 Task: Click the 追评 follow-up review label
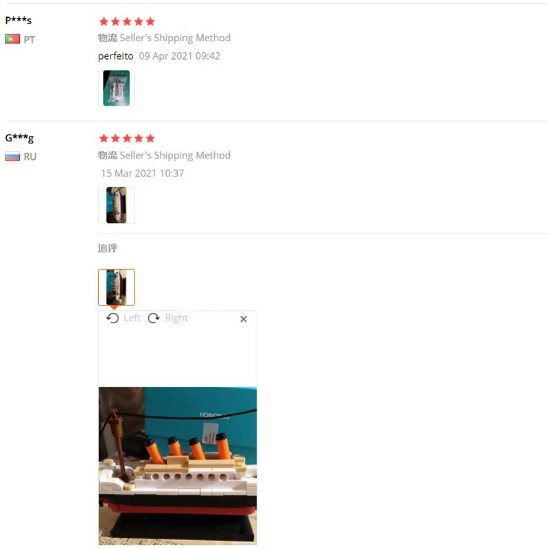[108, 248]
